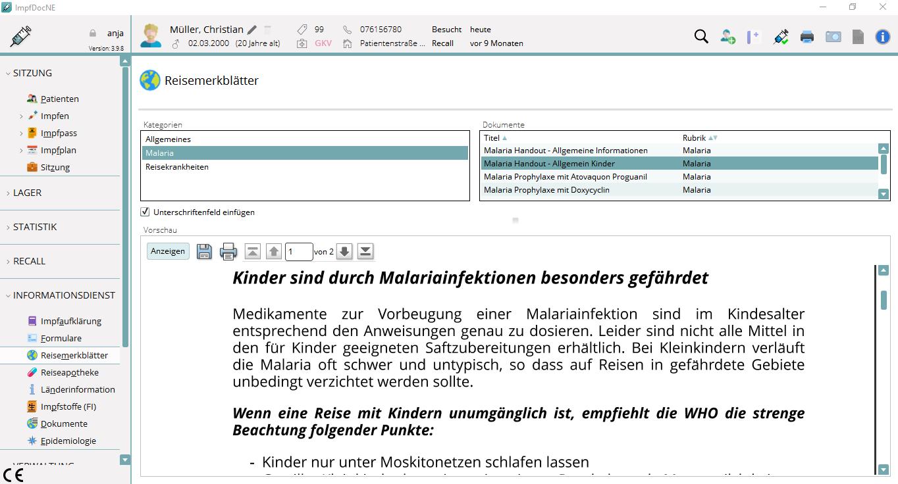Expand the Impfpass tree node
The image size is (898, 484).
pos(22,133)
